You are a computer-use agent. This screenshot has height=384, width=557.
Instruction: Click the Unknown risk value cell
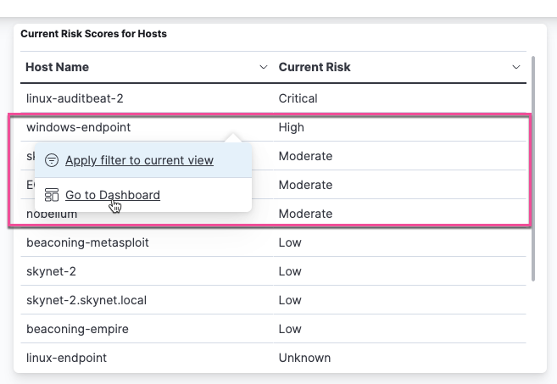click(x=304, y=358)
